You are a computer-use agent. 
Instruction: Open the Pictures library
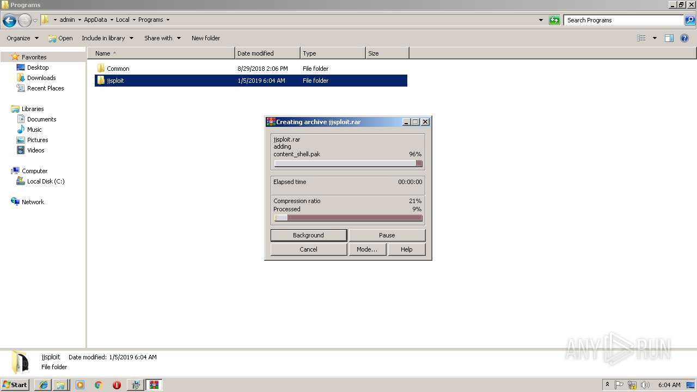(38, 140)
